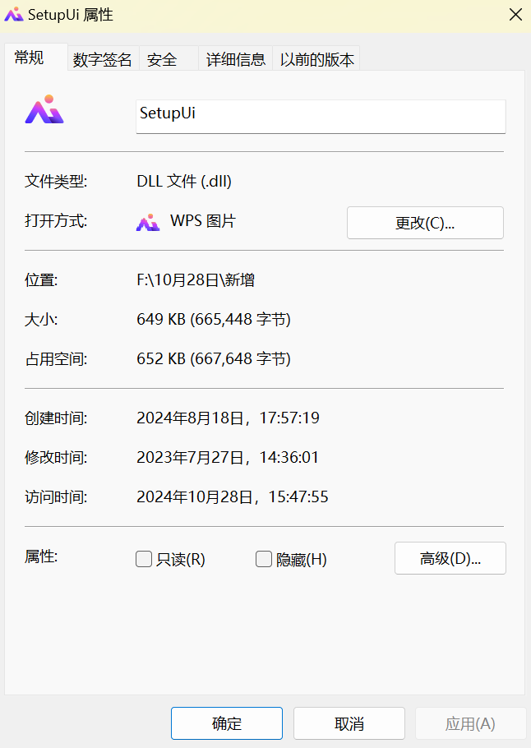
Task: Click the large SetupUi file icon
Action: pyautogui.click(x=44, y=109)
